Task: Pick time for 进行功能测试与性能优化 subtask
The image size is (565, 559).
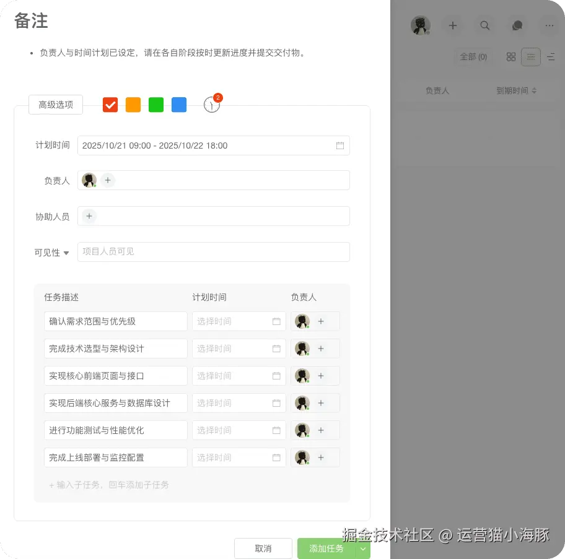Action: [239, 430]
